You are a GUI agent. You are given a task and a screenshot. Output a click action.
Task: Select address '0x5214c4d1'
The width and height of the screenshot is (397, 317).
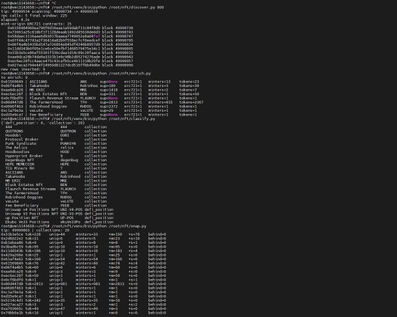pyautogui.click(x=12, y=301)
